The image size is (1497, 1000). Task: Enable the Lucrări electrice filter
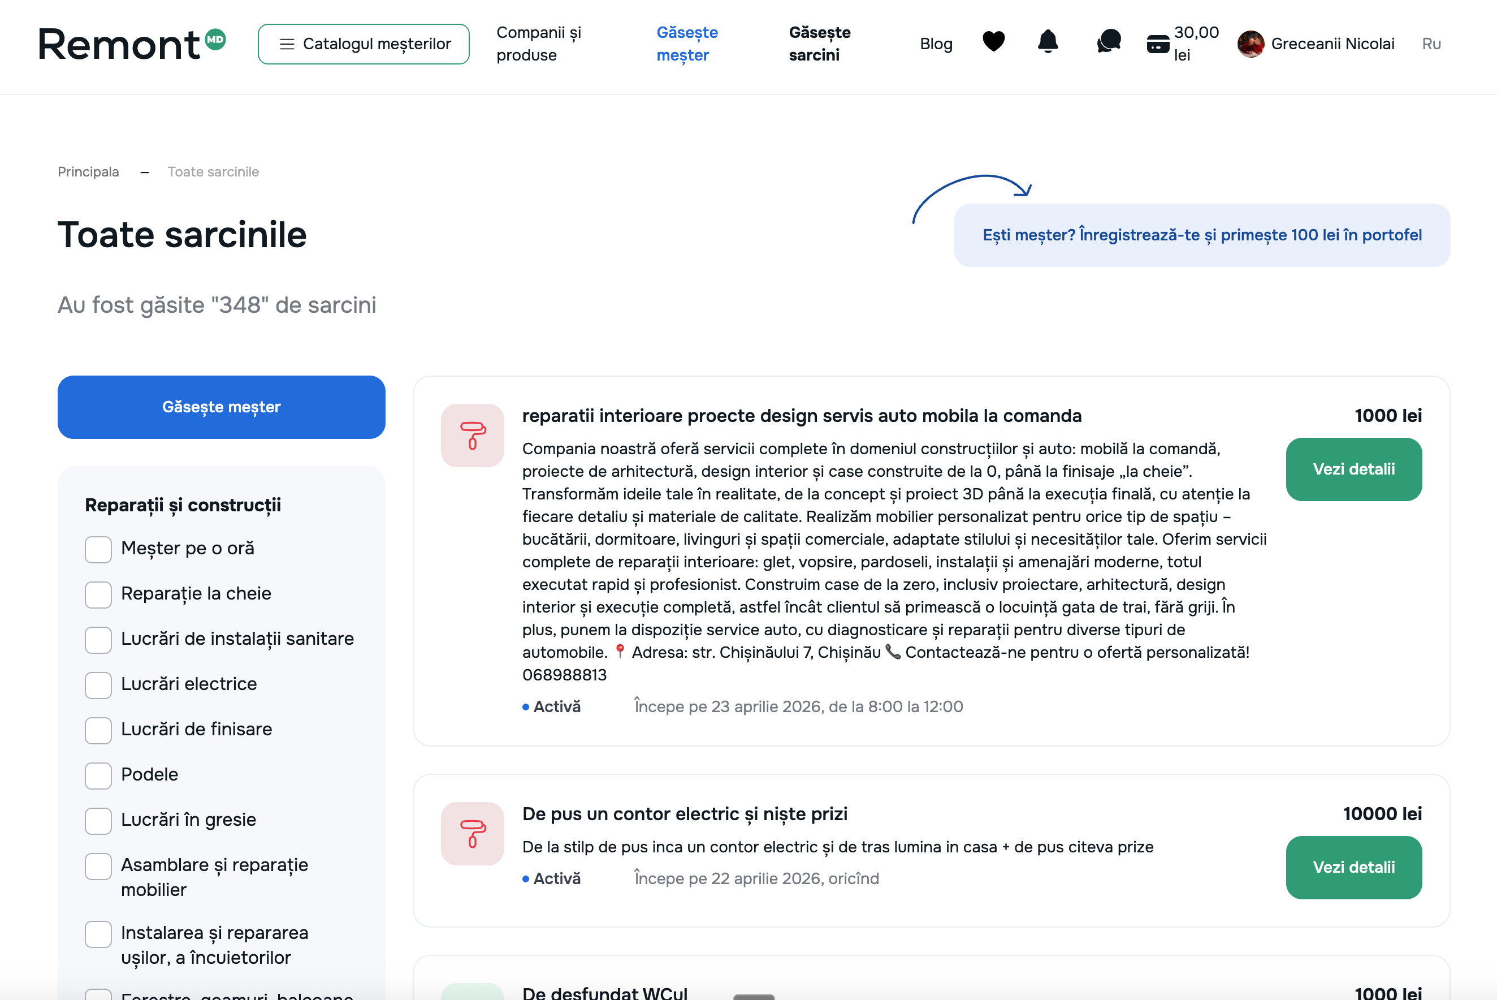(98, 685)
